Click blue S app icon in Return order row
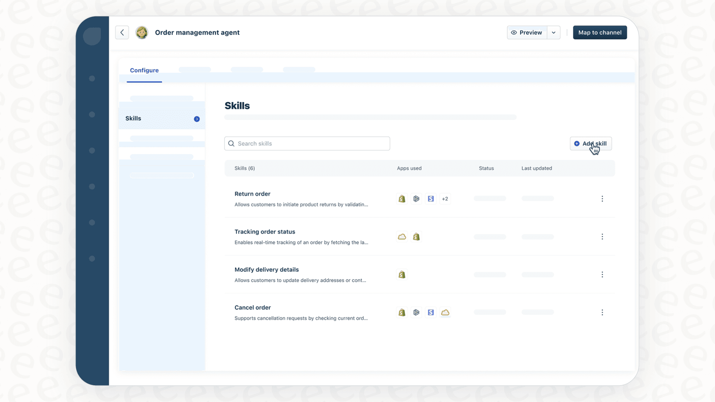 click(431, 199)
